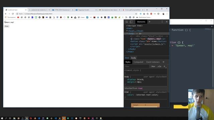
Task: Click the greeting paragraph text on page
Action: pyautogui.click(x=9, y=22)
